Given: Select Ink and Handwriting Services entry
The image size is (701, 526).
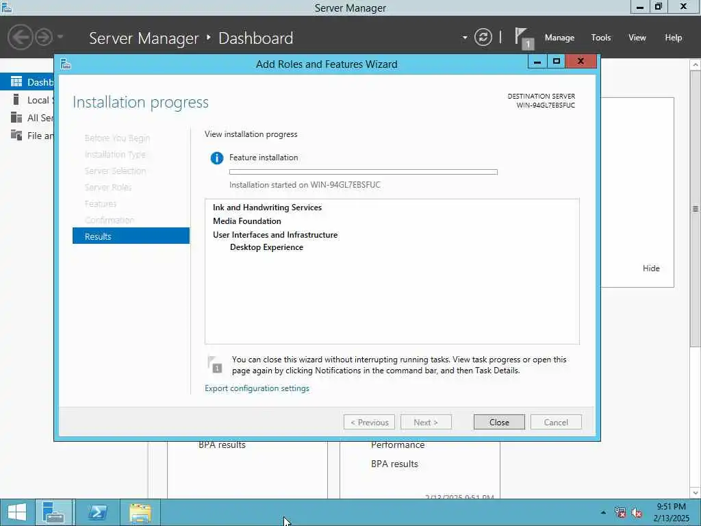Looking at the screenshot, I should [x=268, y=208].
